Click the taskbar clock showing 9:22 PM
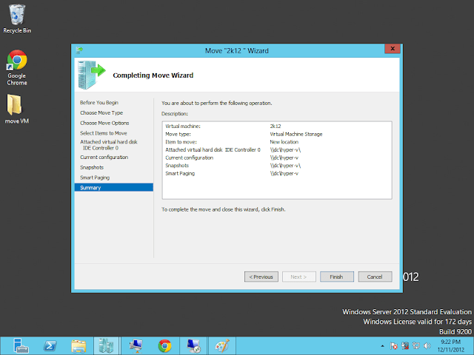This screenshot has width=474, height=355. (450, 345)
